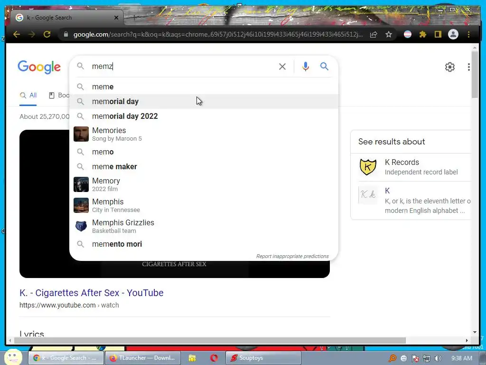
Task: Submit search with blue magnifier icon
Action: pyautogui.click(x=324, y=67)
